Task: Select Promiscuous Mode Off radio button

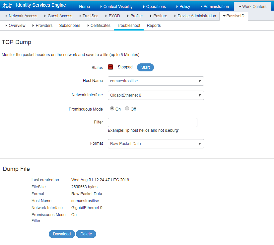Action: click(127, 109)
